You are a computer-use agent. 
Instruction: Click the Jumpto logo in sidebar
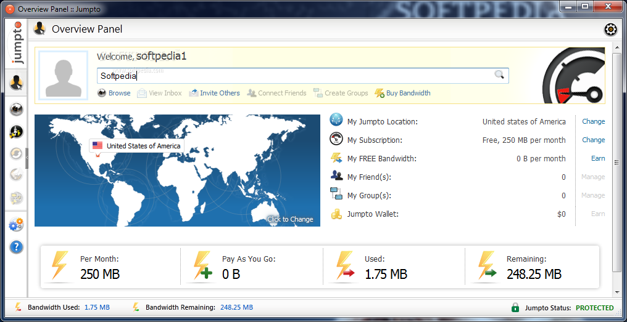click(x=17, y=43)
